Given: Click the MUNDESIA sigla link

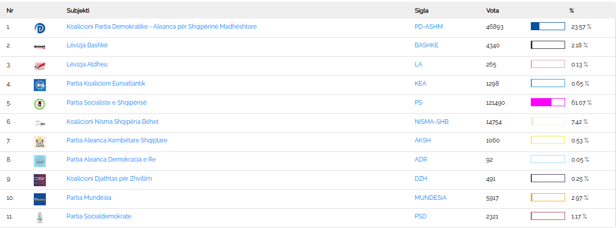Looking at the screenshot, I should (430, 198).
